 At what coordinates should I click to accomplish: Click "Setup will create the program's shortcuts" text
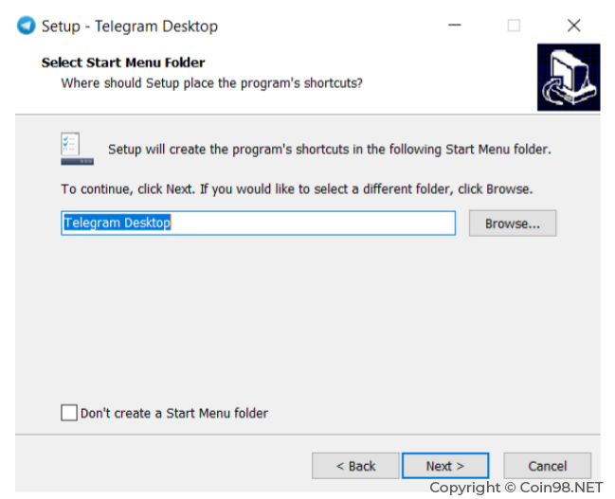pos(330,150)
